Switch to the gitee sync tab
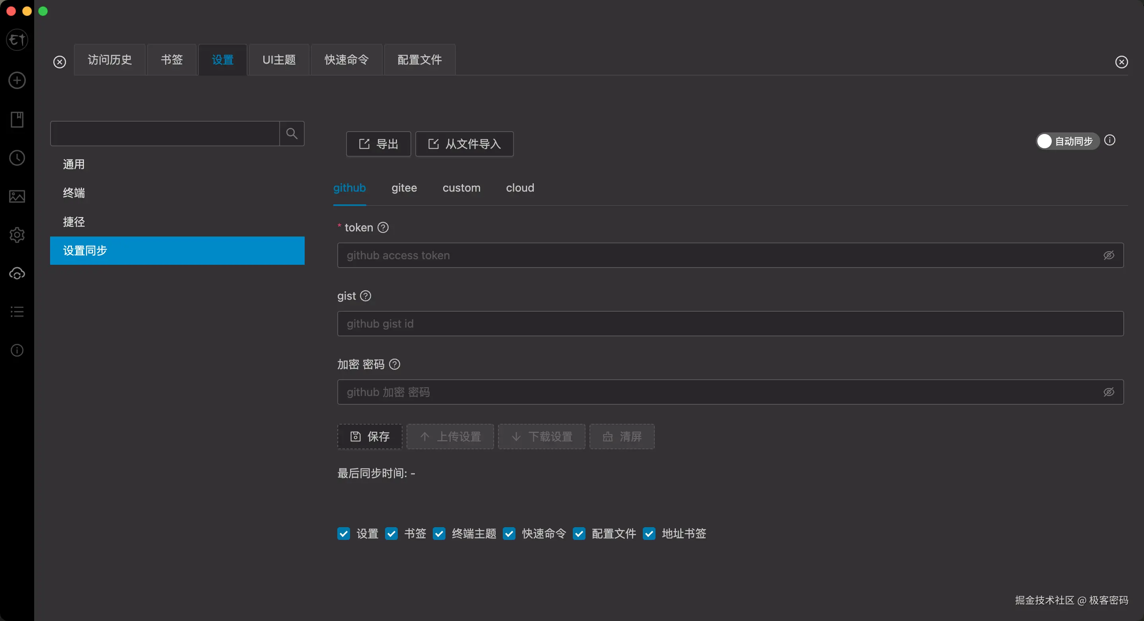 click(x=404, y=188)
